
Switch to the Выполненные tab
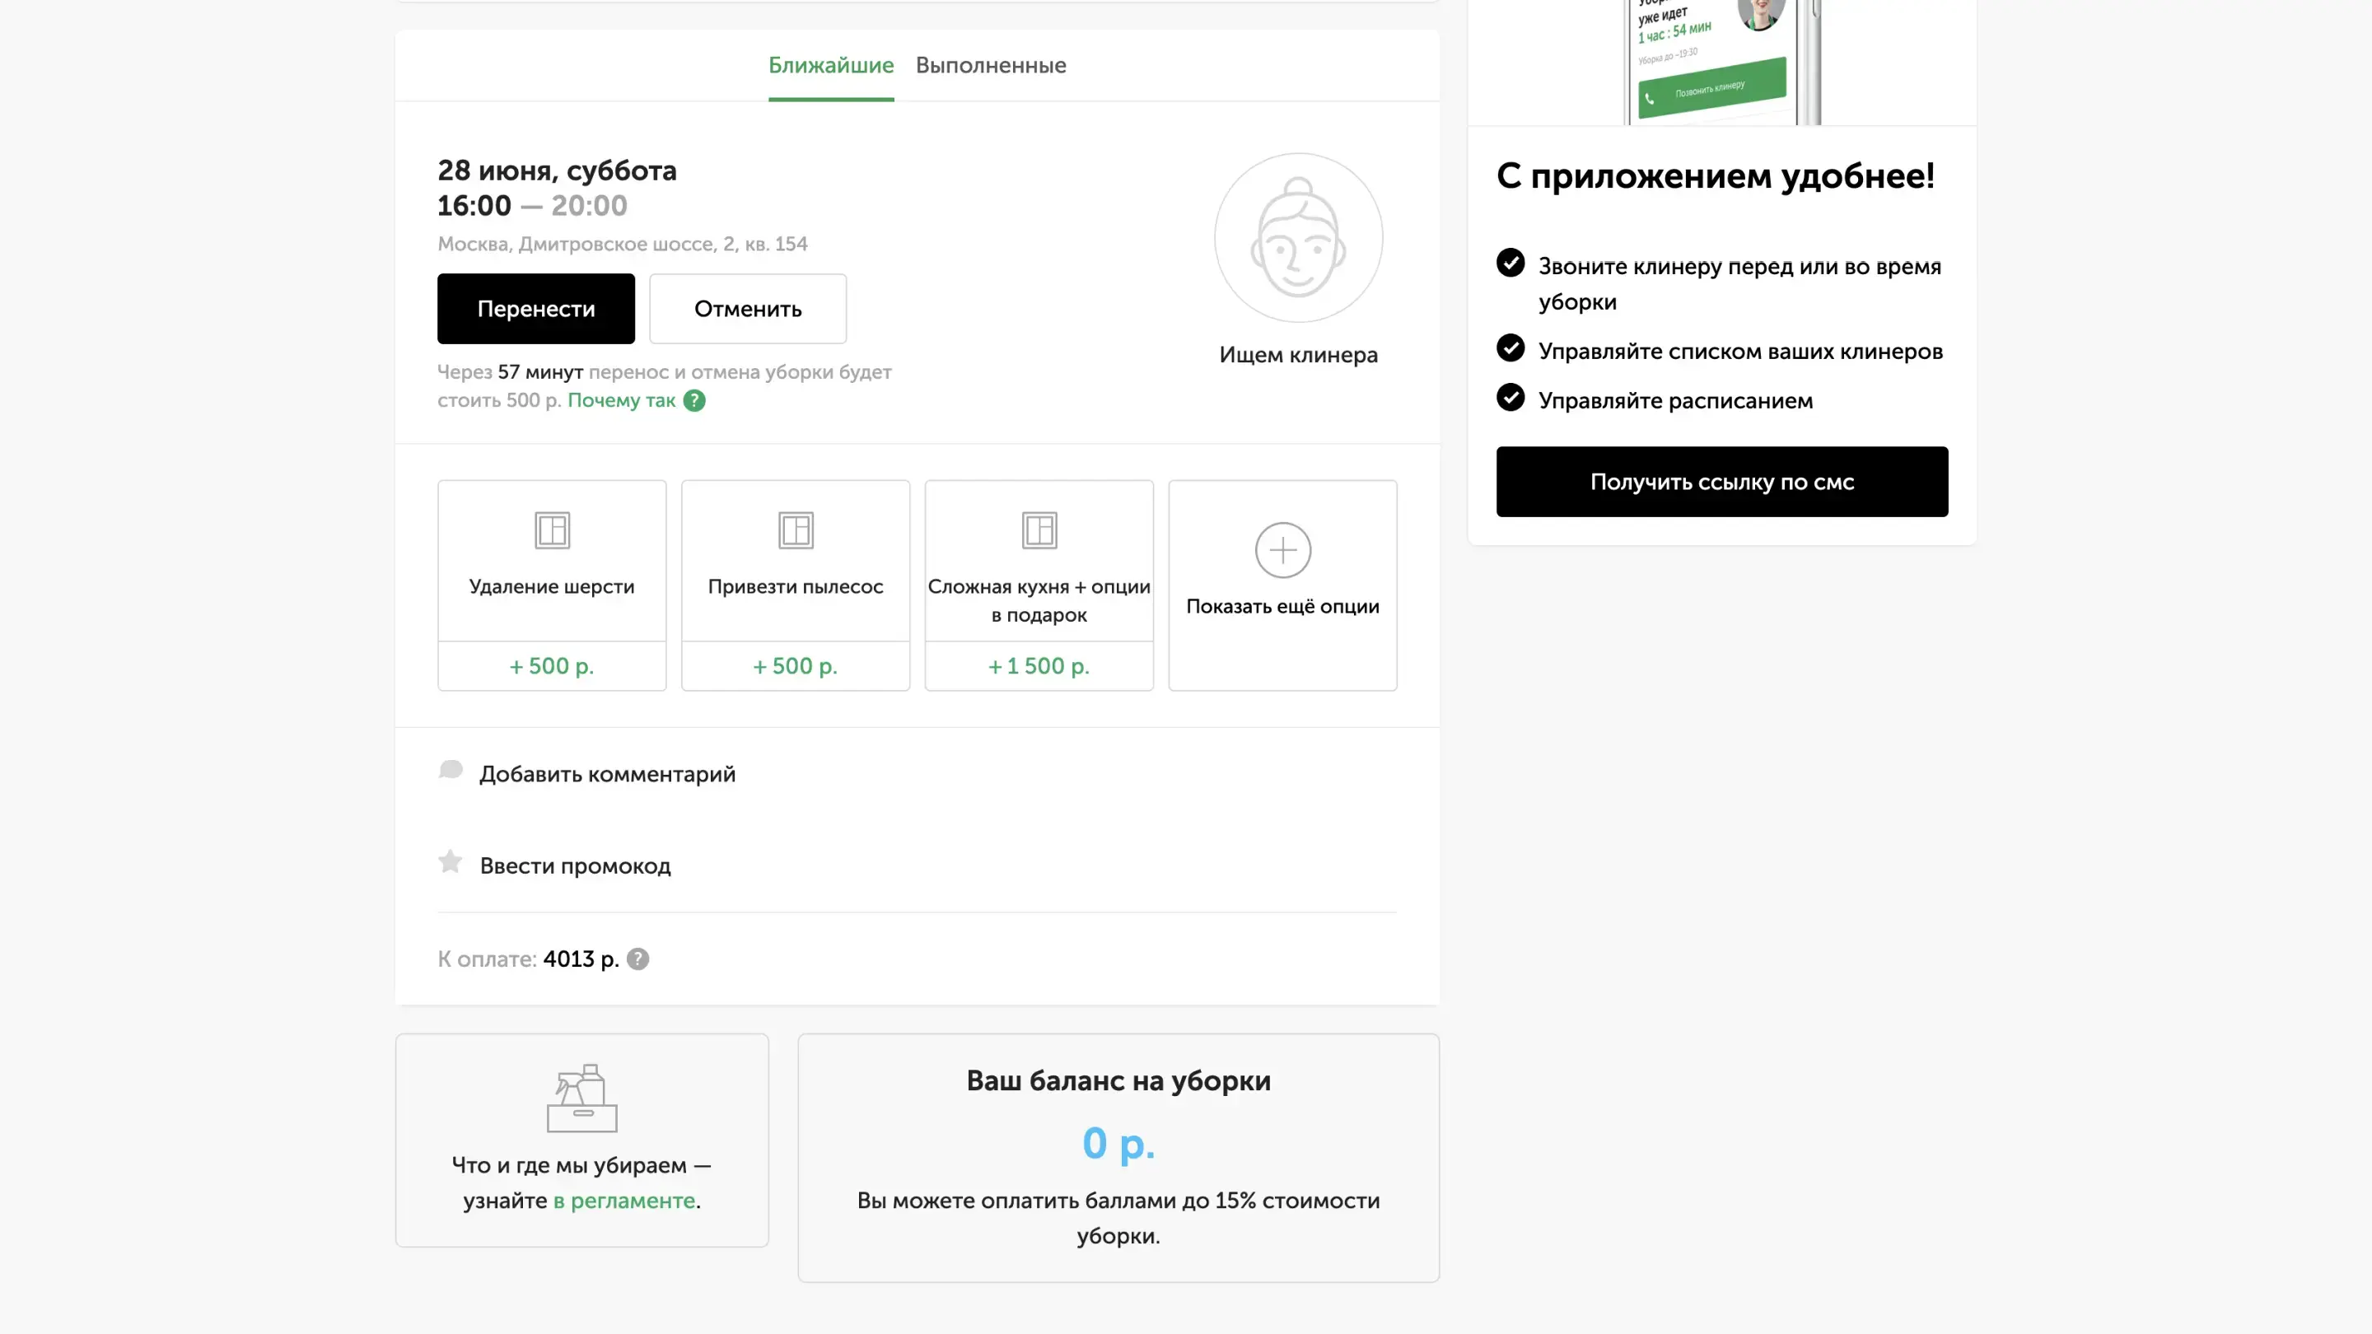[991, 65]
